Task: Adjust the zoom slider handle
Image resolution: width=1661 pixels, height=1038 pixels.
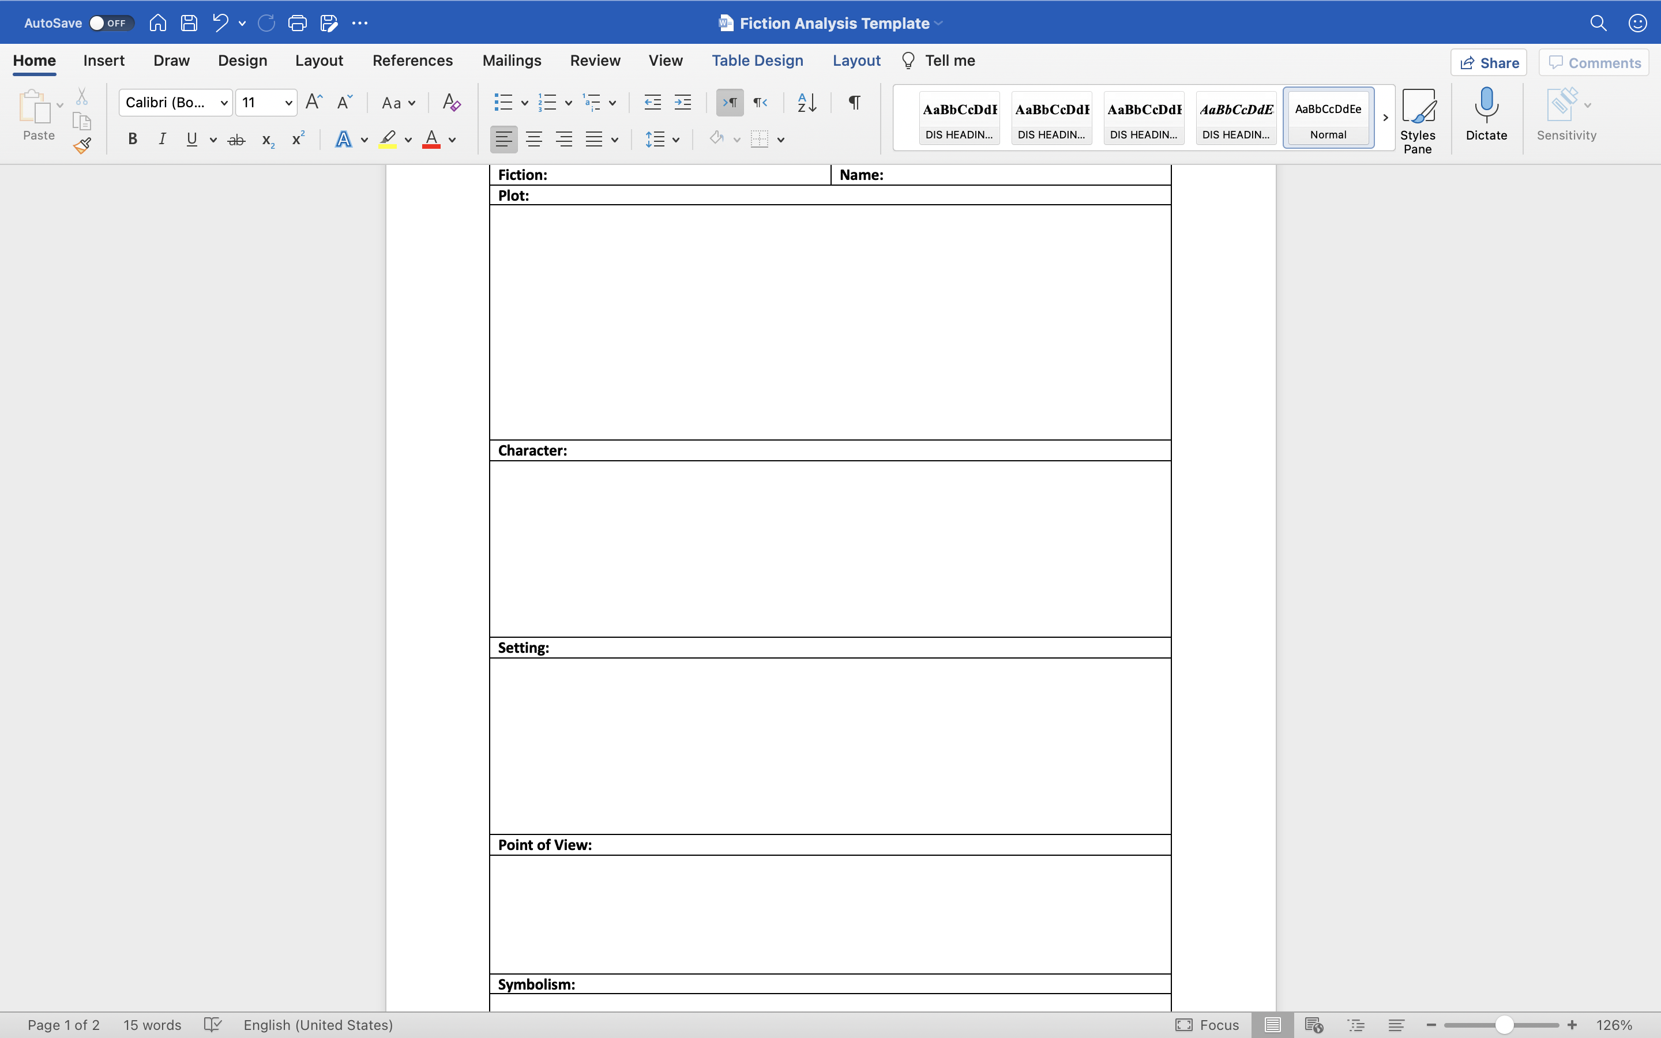Action: (x=1505, y=1025)
